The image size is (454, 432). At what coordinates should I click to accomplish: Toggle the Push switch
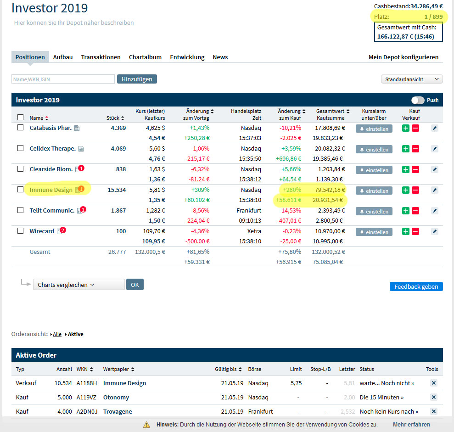(418, 100)
